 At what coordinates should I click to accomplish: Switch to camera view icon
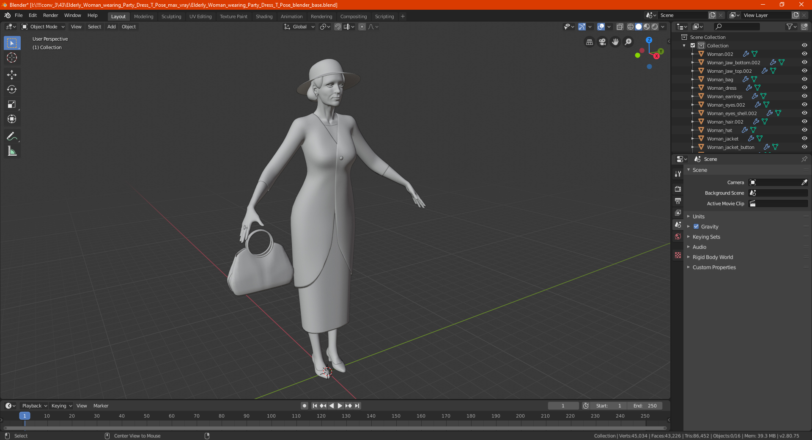[x=602, y=42]
